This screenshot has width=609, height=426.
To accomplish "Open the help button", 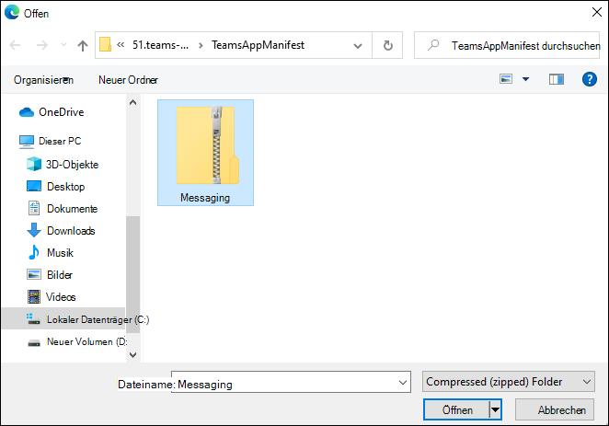I will coord(589,79).
